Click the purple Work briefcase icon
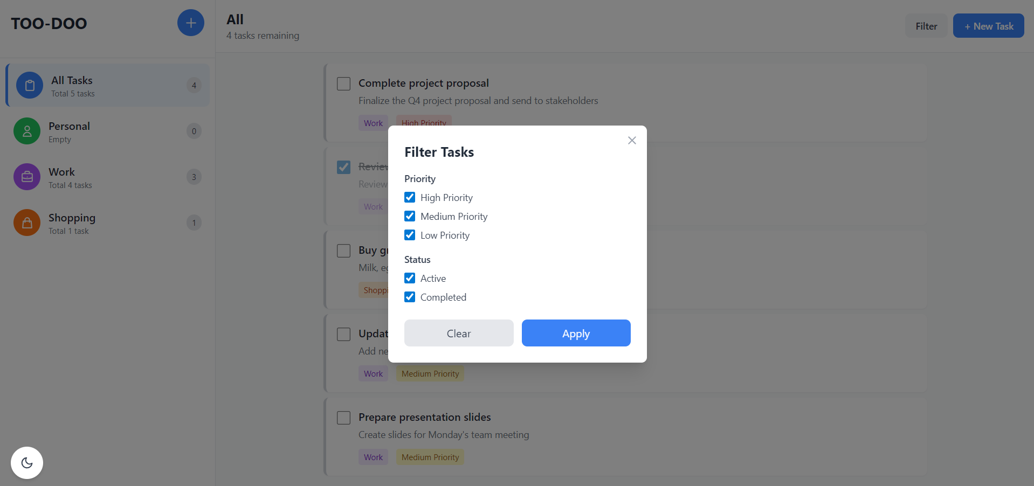 [x=27, y=177]
